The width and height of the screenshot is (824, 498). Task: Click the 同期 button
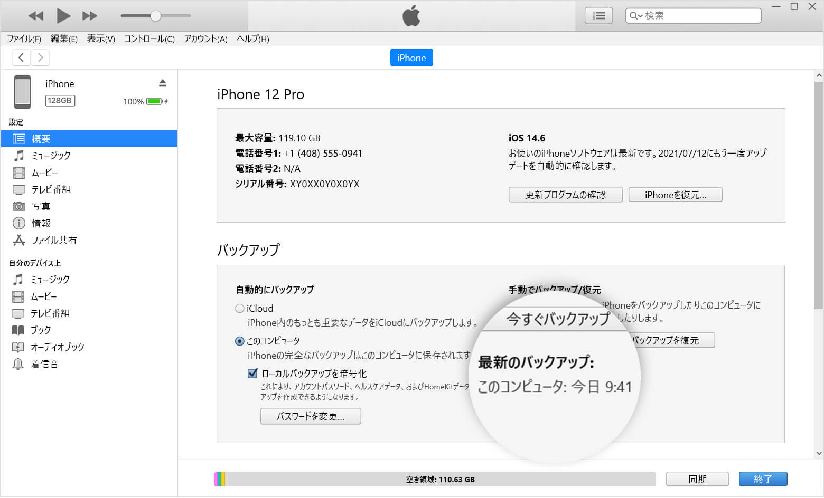(x=697, y=479)
